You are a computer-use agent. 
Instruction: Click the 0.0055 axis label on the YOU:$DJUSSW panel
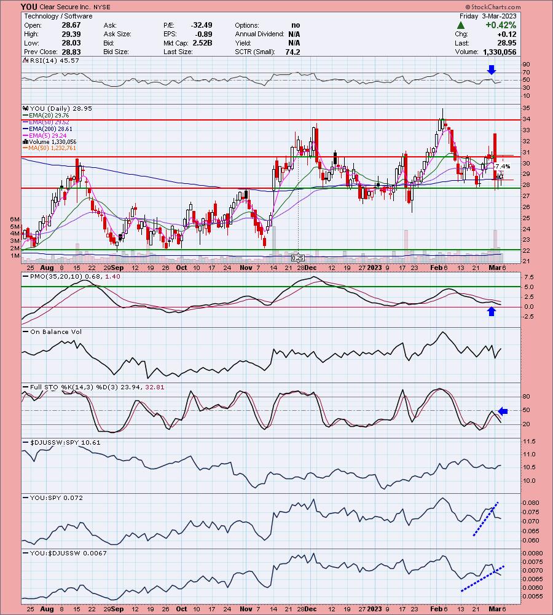click(x=533, y=596)
